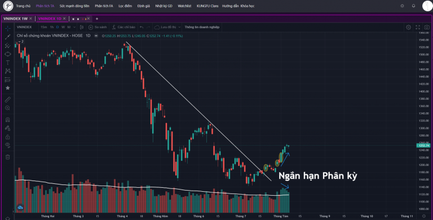Hide all drawings with eye icon
The image size is (433, 220).
point(7,145)
